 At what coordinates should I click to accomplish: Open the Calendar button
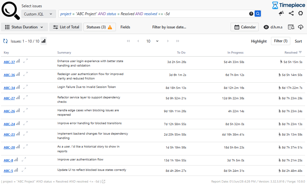(244, 27)
